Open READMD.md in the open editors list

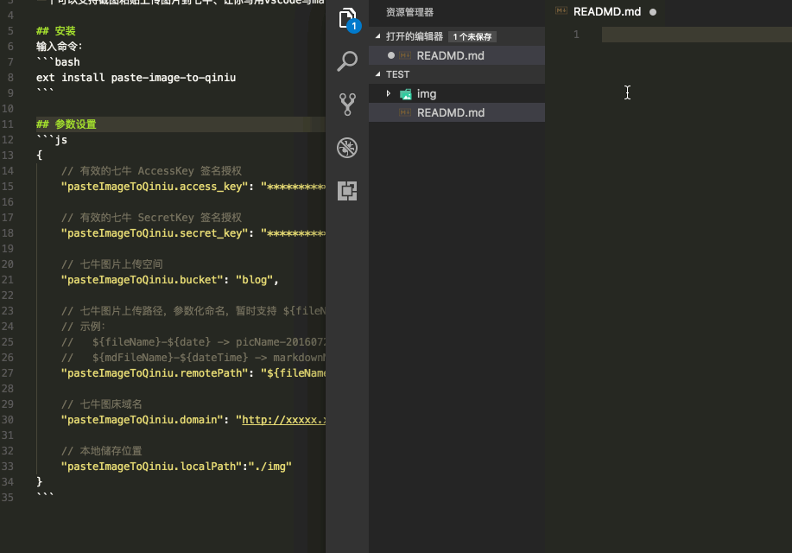(x=457, y=55)
